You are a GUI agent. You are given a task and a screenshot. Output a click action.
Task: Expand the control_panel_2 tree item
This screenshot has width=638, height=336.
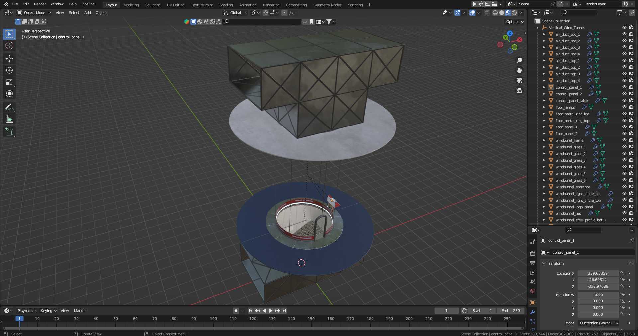(544, 94)
